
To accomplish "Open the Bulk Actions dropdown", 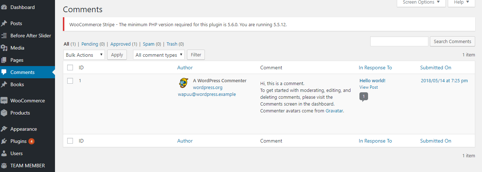I will point(84,55).
